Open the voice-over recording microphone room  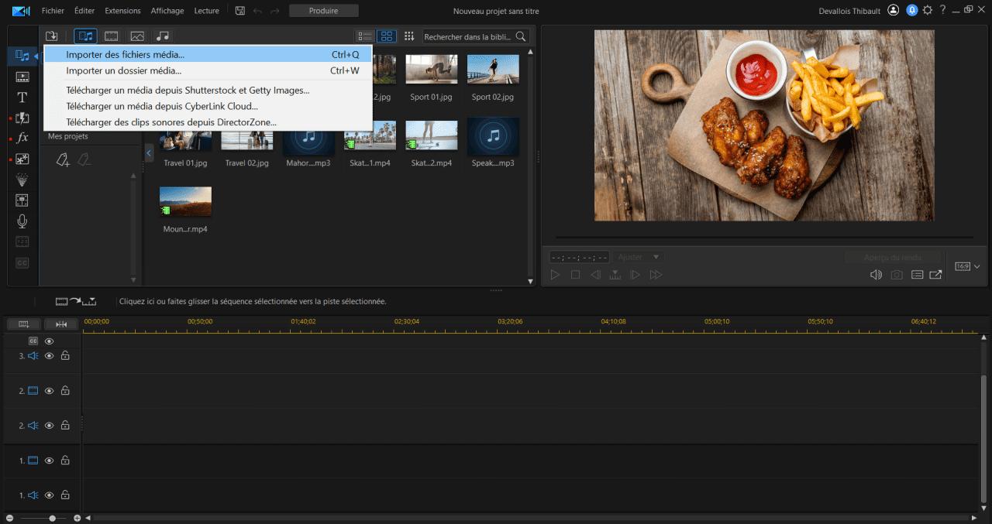[x=22, y=221]
